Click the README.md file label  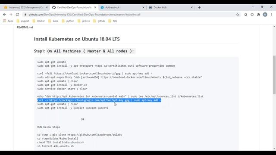(x=25, y=27)
